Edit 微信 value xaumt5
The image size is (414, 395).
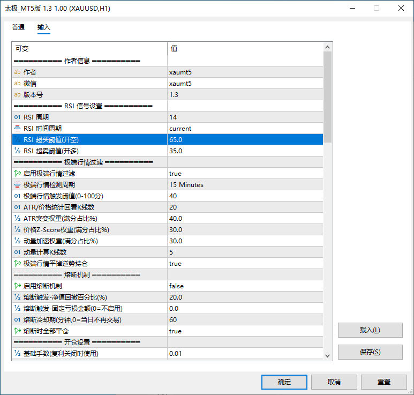tap(245, 83)
